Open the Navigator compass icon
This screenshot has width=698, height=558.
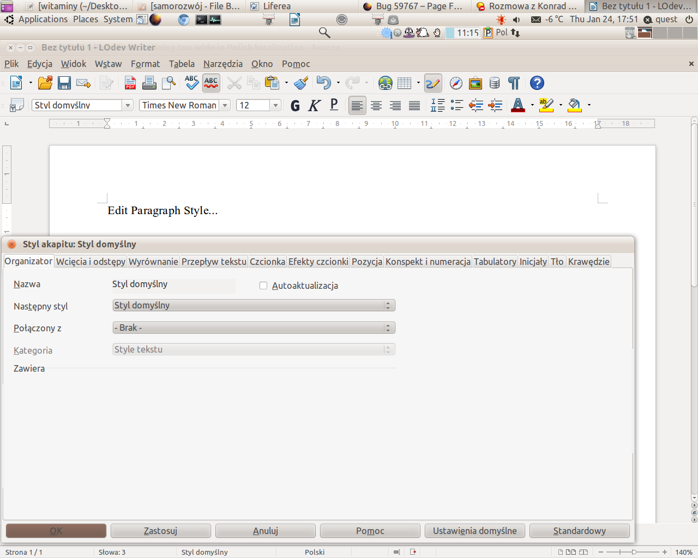tap(456, 83)
